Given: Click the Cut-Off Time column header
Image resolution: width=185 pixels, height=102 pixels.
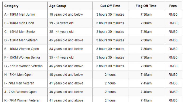Looking at the screenshot, I should click(110, 6).
